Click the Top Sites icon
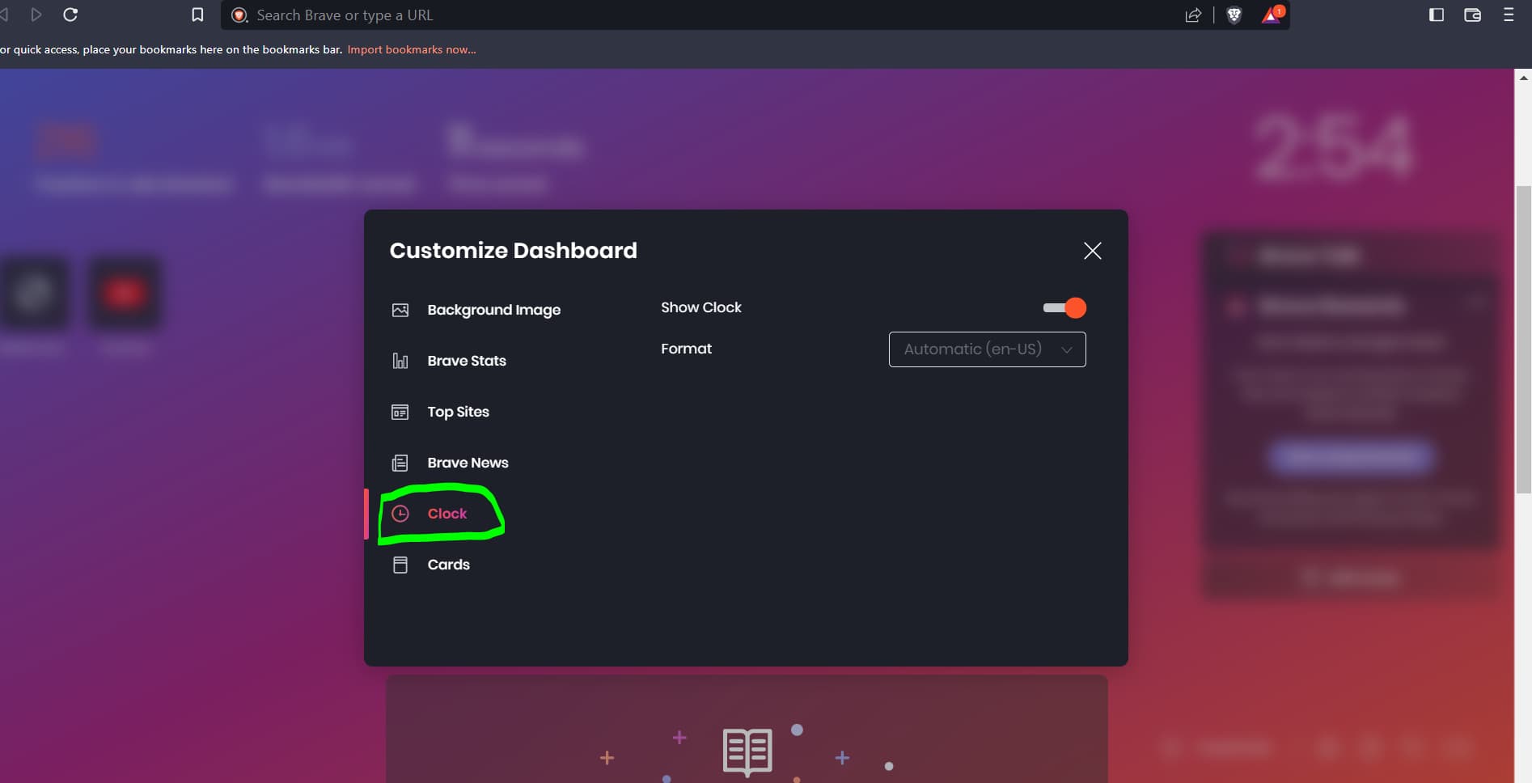Image resolution: width=1532 pixels, height=783 pixels. (400, 412)
